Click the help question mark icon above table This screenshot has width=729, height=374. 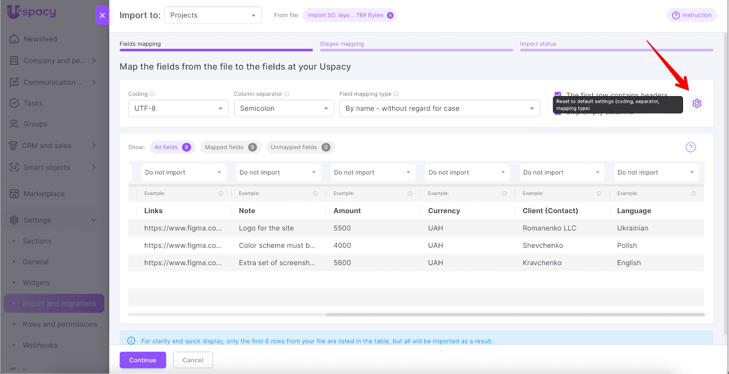pyautogui.click(x=691, y=147)
